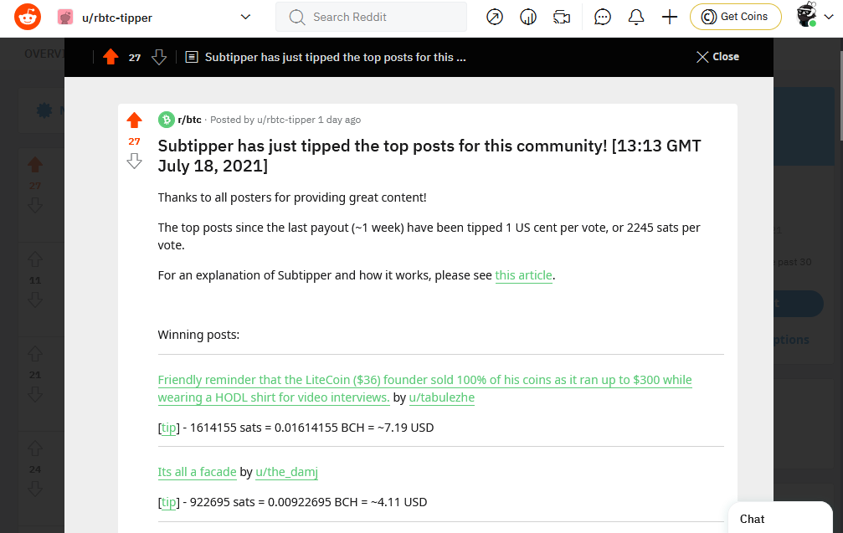Open u/rbtc-tipper poster profile link

point(286,120)
